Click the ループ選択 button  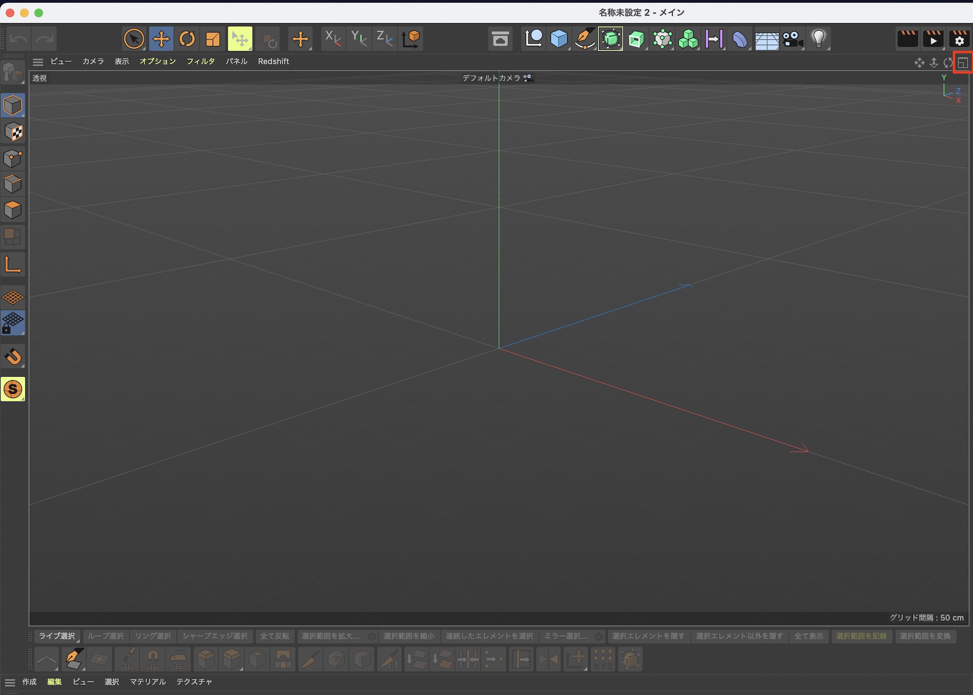(105, 636)
